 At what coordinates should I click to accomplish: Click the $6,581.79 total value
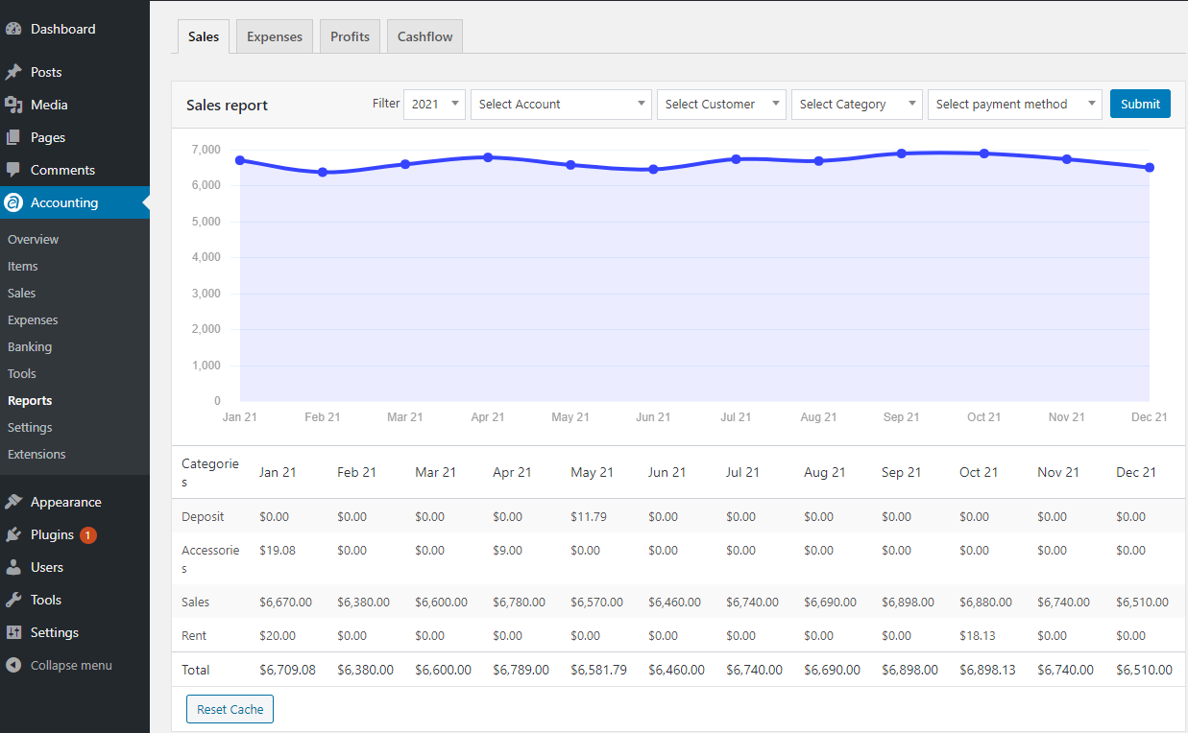598,670
